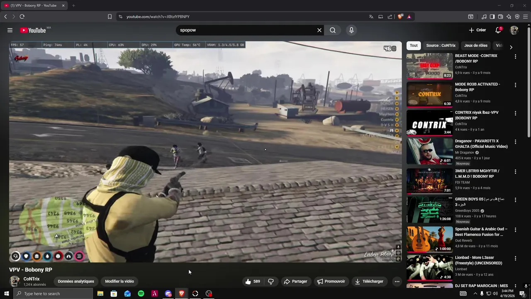Open Leo AI assistant icon

click(x=509, y=17)
